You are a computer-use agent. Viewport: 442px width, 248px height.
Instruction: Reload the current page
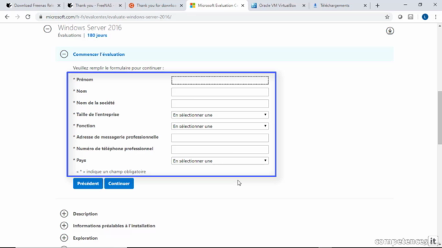click(x=28, y=17)
